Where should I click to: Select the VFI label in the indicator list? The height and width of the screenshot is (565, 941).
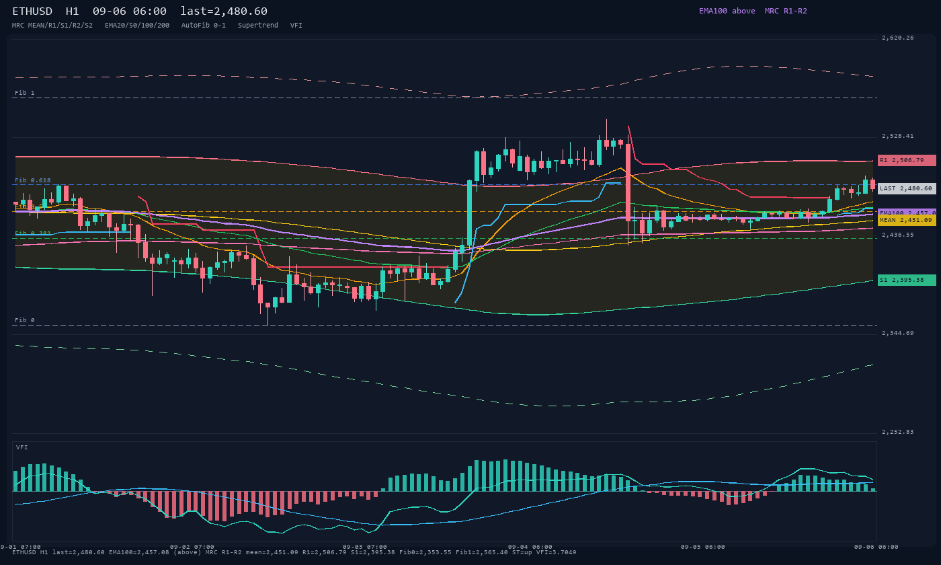click(x=296, y=26)
